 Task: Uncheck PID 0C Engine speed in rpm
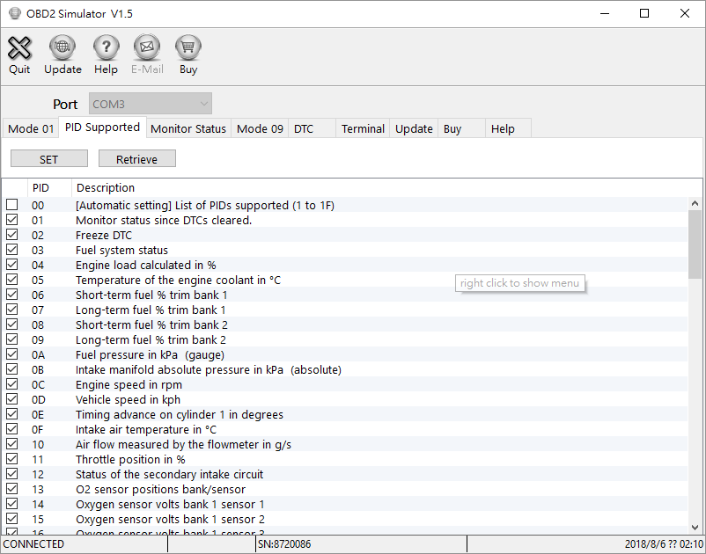click(x=12, y=384)
